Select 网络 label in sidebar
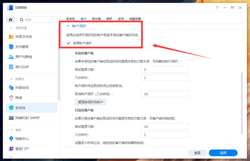Image resolution: width=250 pixels, height=161 pixels. point(18,98)
